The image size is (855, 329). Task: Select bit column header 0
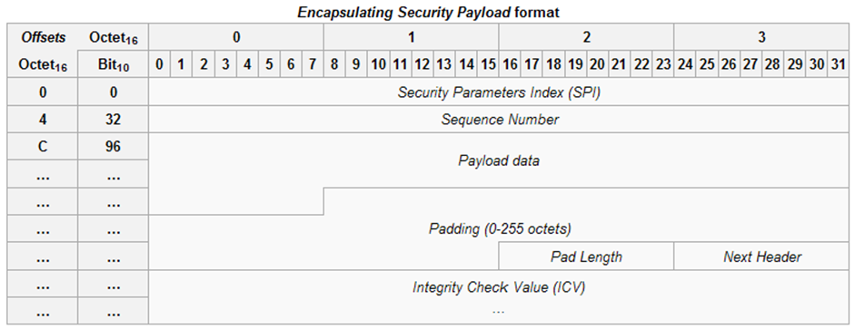pyautogui.click(x=159, y=64)
